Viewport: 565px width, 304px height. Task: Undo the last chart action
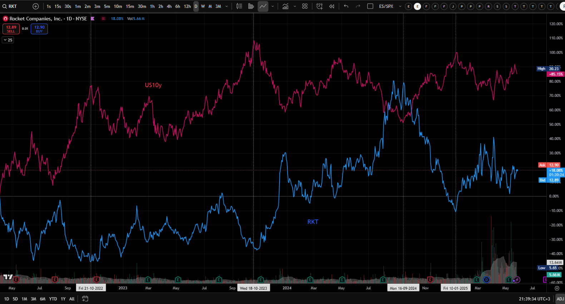point(346,6)
